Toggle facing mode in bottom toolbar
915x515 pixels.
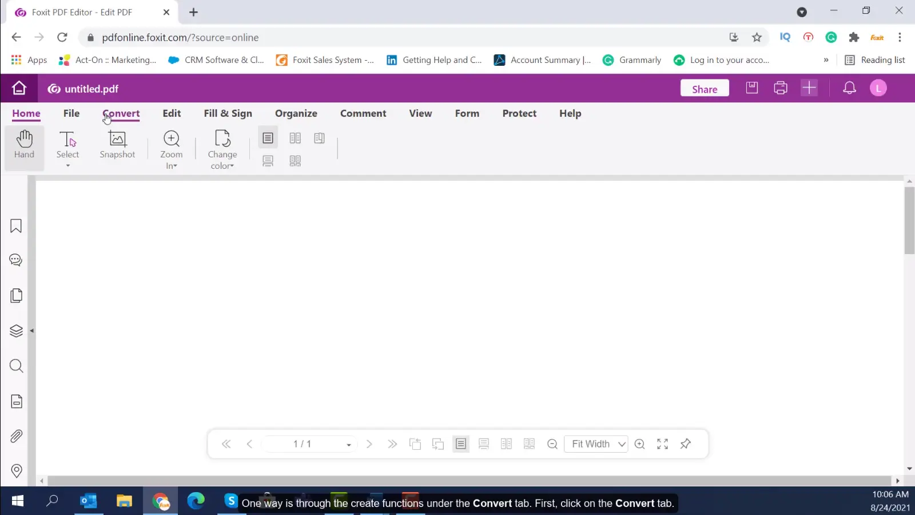pos(507,444)
